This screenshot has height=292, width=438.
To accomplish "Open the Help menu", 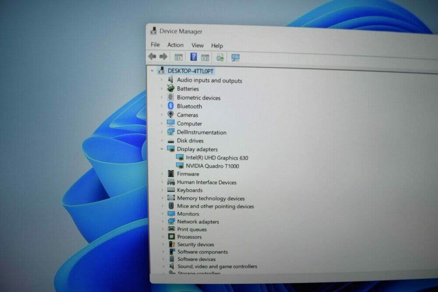I will pos(217,46).
